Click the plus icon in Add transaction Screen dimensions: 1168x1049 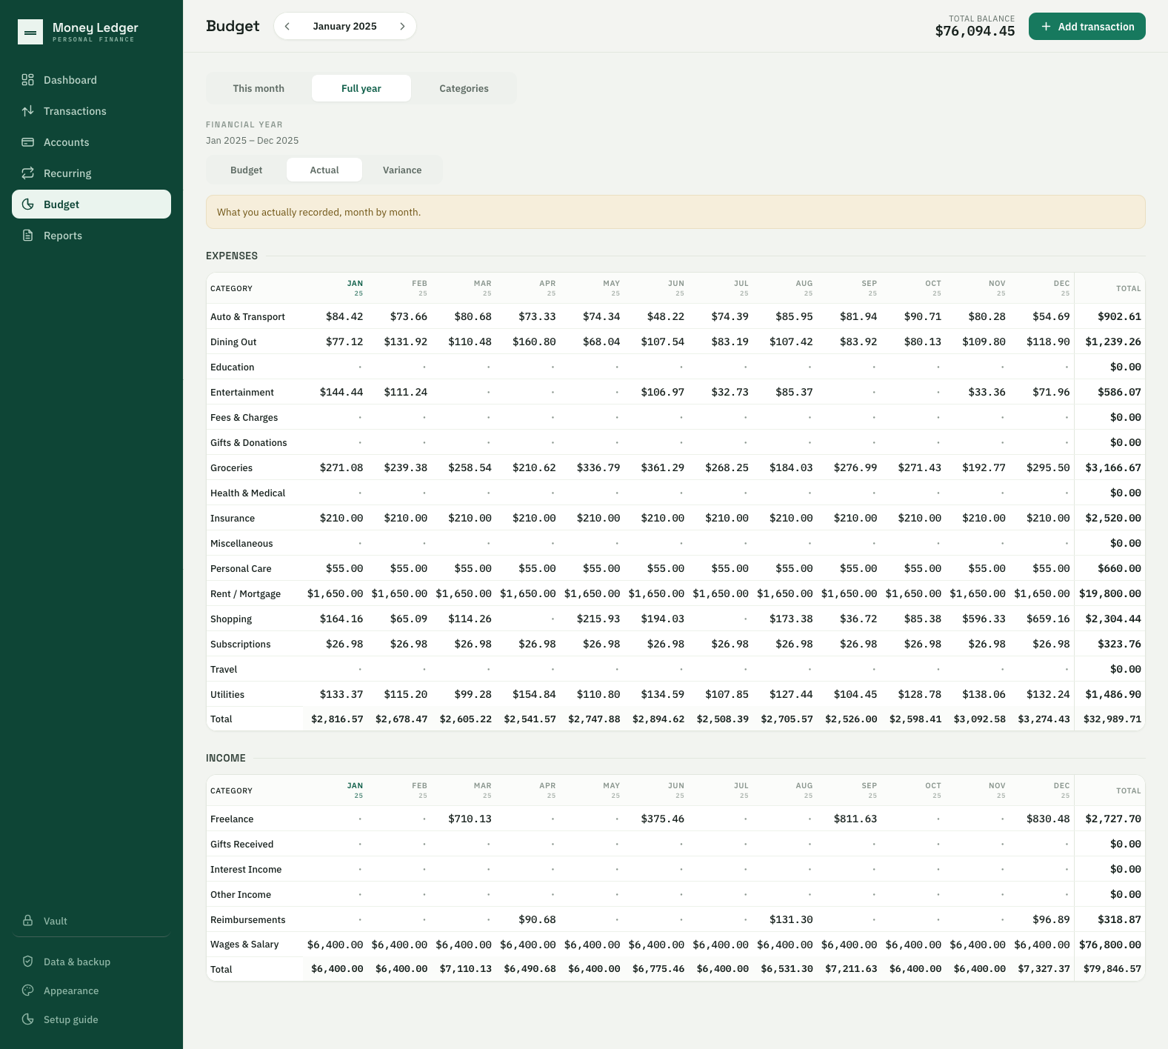[1046, 27]
